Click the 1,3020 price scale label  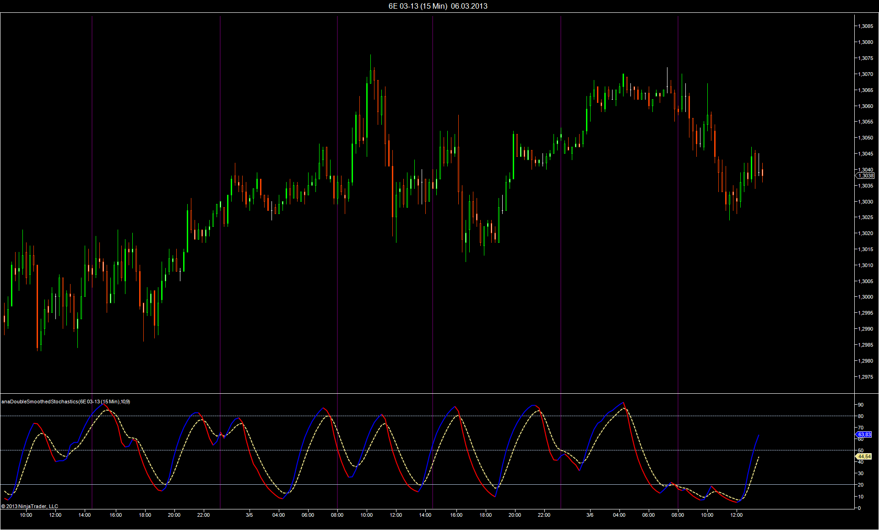tap(866, 233)
